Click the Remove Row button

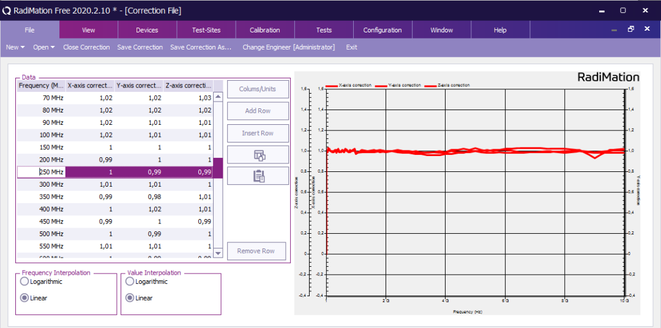pyautogui.click(x=256, y=251)
